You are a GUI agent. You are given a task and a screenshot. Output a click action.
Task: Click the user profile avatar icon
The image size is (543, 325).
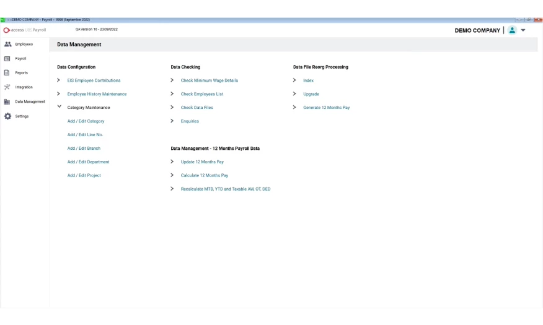512,30
